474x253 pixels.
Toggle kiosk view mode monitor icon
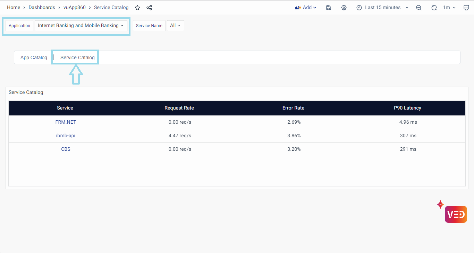click(x=466, y=8)
